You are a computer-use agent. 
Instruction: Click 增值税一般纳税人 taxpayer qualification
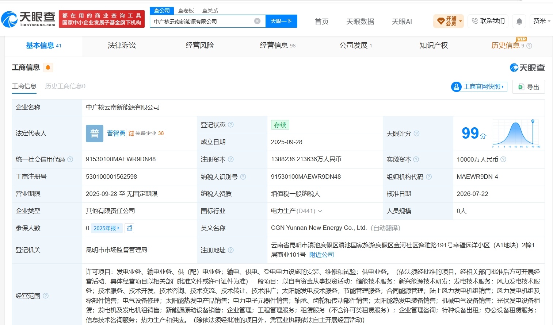[295, 194]
